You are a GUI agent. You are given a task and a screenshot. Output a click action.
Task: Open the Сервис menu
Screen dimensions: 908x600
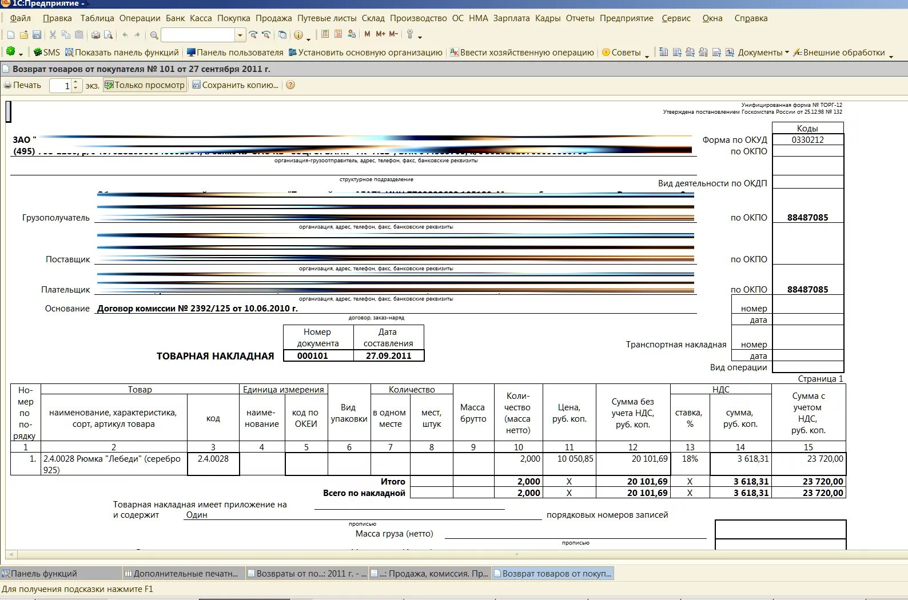click(x=676, y=18)
